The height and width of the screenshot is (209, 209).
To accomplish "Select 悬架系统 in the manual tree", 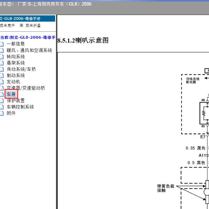I will (x=16, y=63).
